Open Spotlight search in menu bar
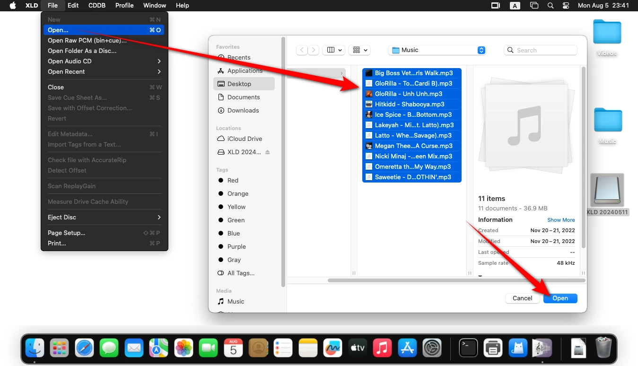The image size is (638, 366). pyautogui.click(x=551, y=6)
